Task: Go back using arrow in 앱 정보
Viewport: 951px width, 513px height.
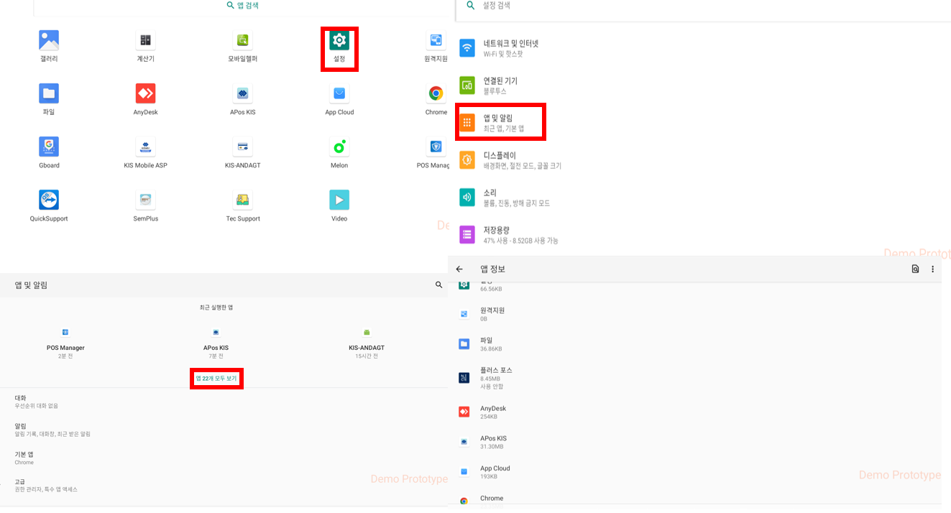Action: coord(459,269)
